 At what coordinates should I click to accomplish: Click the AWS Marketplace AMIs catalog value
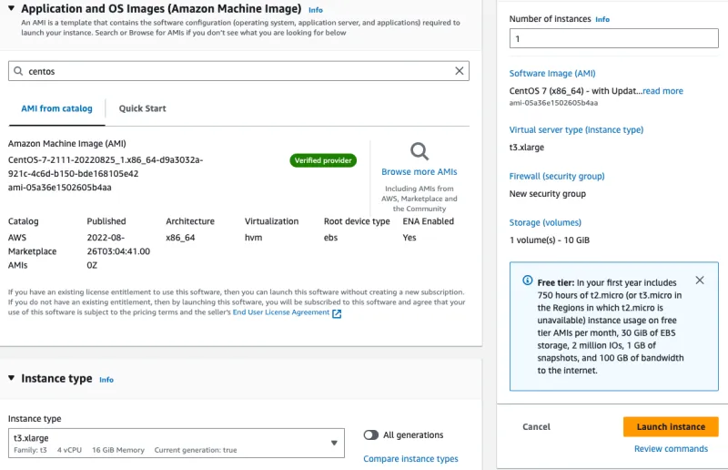coord(32,251)
